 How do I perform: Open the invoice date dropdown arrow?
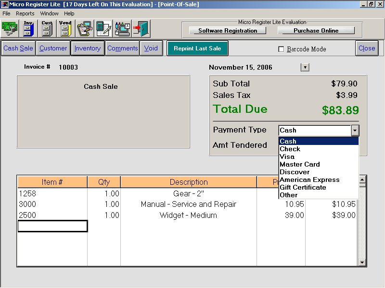[305, 67]
